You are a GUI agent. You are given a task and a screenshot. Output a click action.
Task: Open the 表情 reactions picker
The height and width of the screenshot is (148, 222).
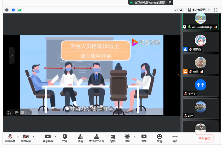[x=159, y=138]
